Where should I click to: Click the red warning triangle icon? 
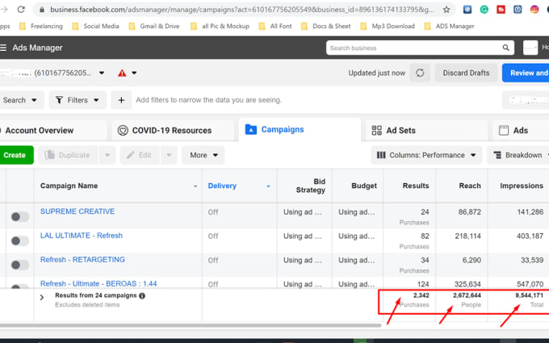[122, 73]
